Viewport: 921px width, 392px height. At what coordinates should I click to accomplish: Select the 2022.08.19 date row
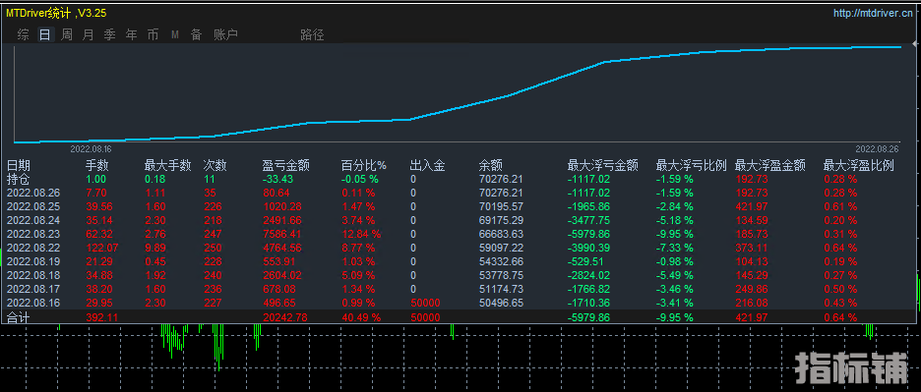[32, 261]
